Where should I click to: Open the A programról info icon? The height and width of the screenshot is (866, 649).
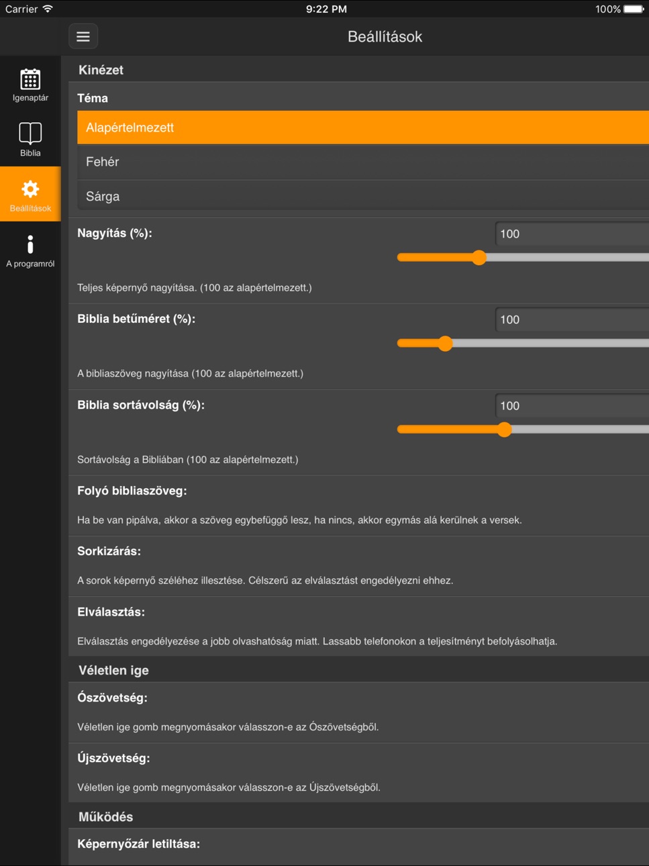pos(30,244)
